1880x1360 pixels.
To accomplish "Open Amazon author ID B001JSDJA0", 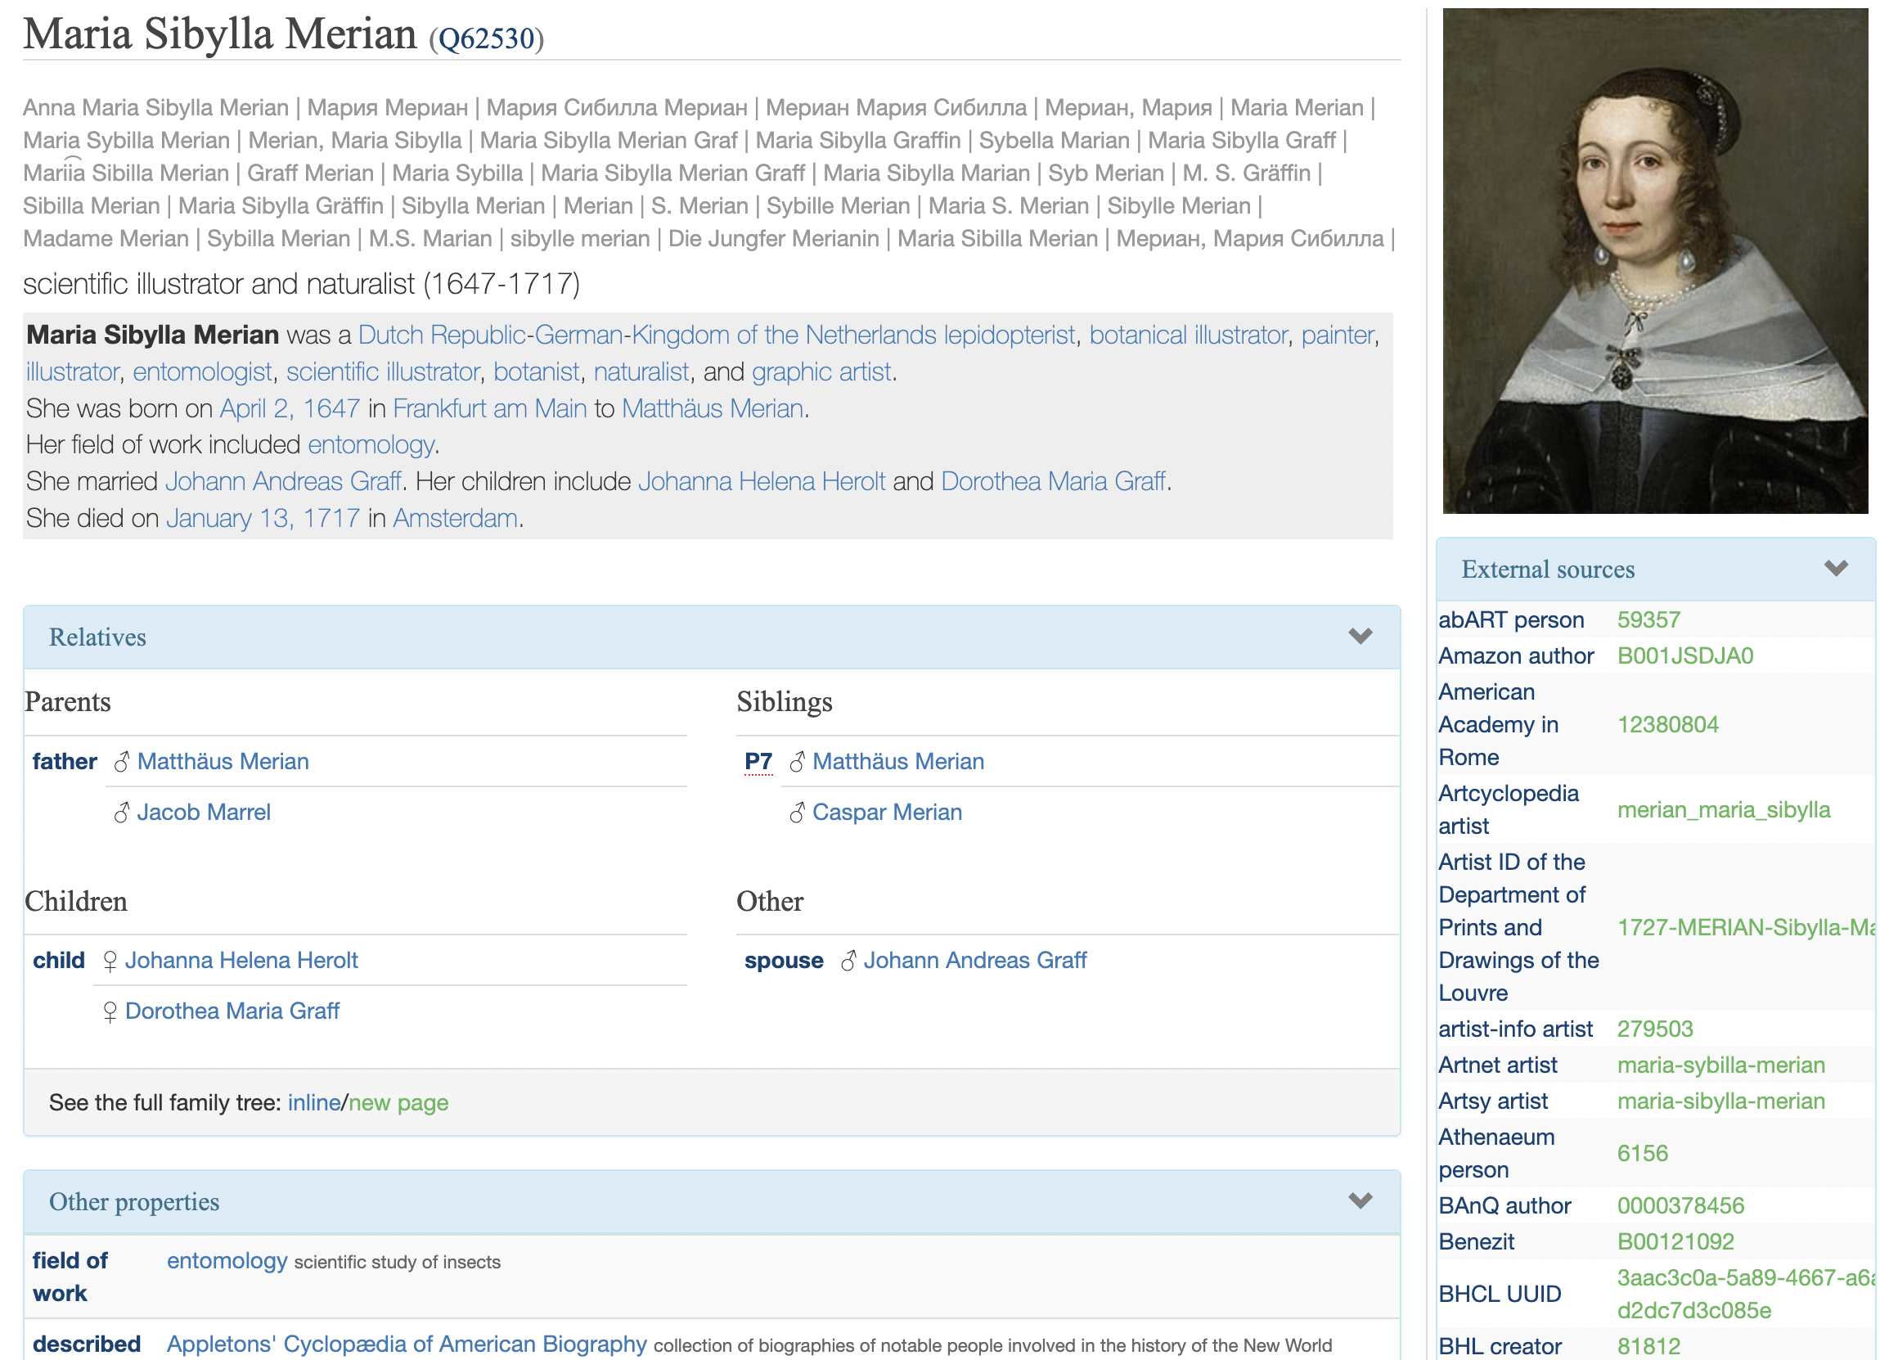I will [1684, 656].
